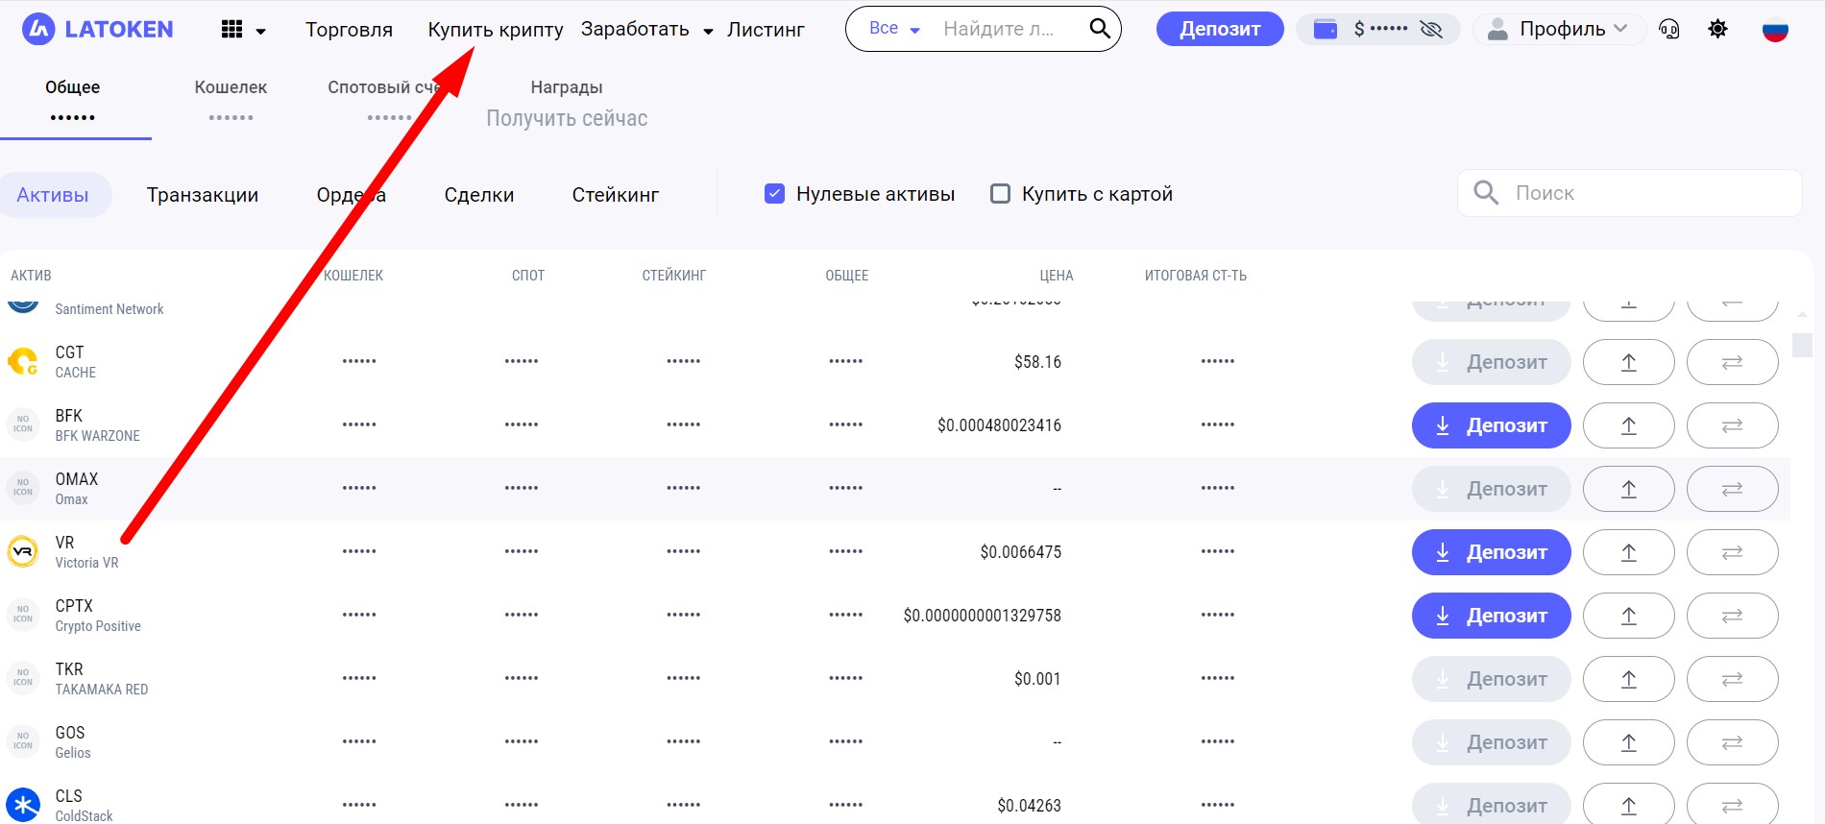
Task: Click transfer arrows icon for TKR row
Action: point(1733,679)
